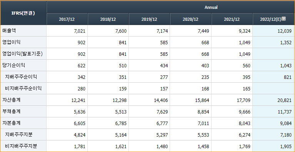Select the 자본총계 value 7,011
295x152 pixels.
203,124
